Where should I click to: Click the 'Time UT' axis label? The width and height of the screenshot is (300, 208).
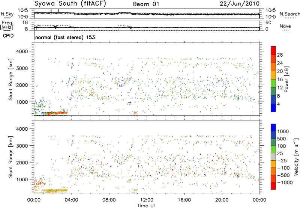(x=147, y=206)
